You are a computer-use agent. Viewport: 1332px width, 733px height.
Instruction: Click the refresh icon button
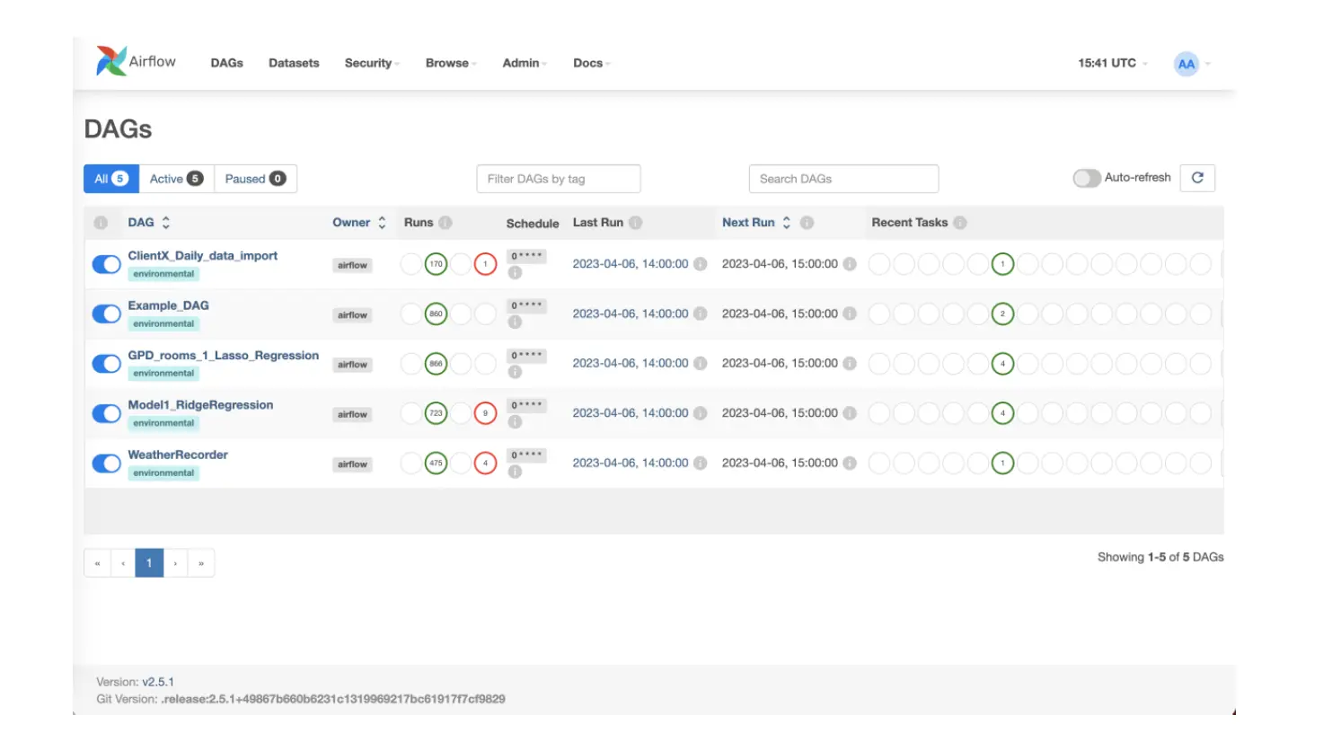point(1197,178)
